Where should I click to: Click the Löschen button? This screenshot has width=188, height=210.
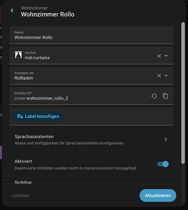21,195
